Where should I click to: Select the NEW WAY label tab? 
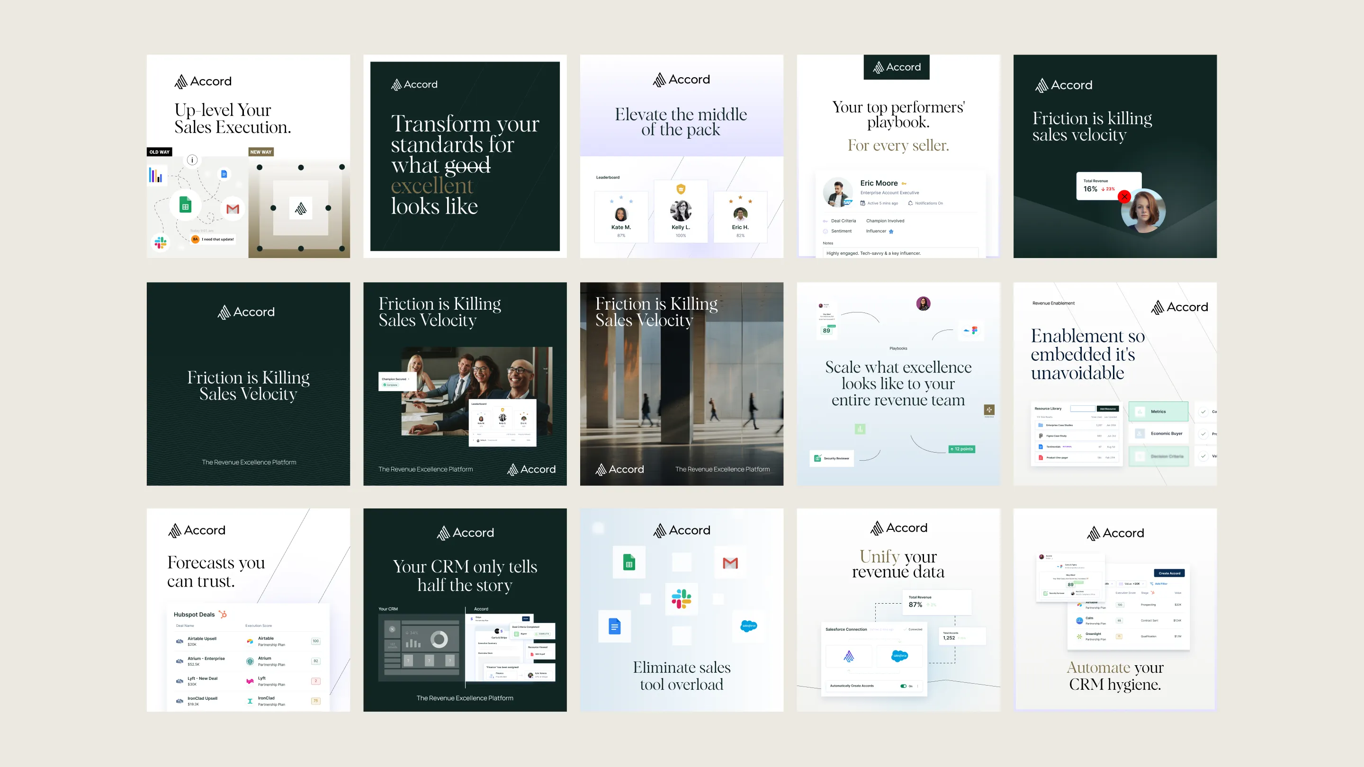pyautogui.click(x=260, y=152)
